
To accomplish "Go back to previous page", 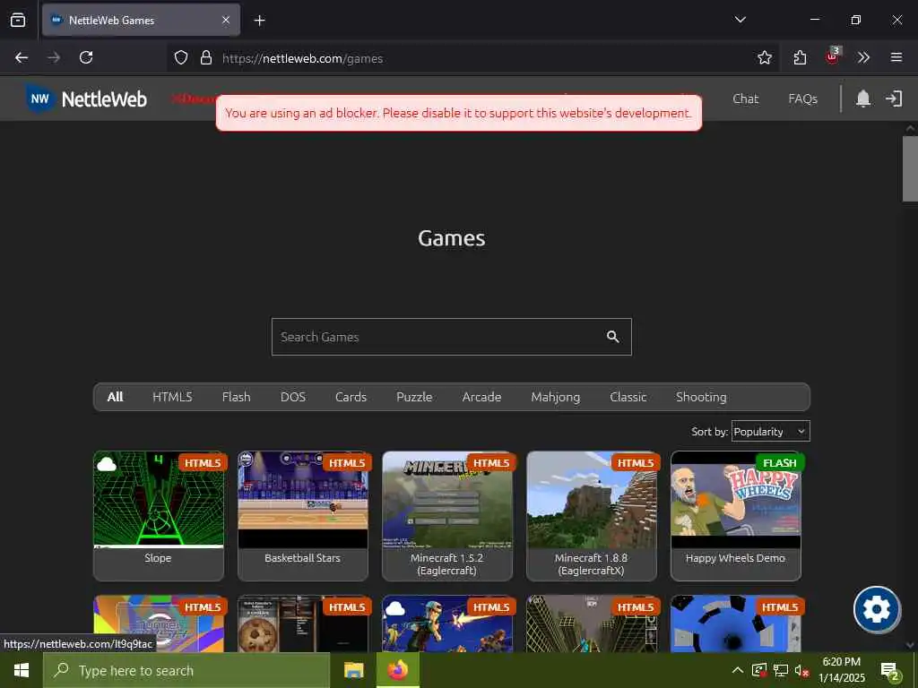I will [x=22, y=57].
